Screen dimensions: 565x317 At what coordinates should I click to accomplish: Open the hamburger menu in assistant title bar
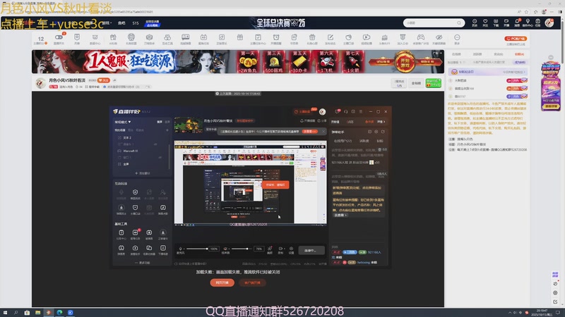coord(361,111)
